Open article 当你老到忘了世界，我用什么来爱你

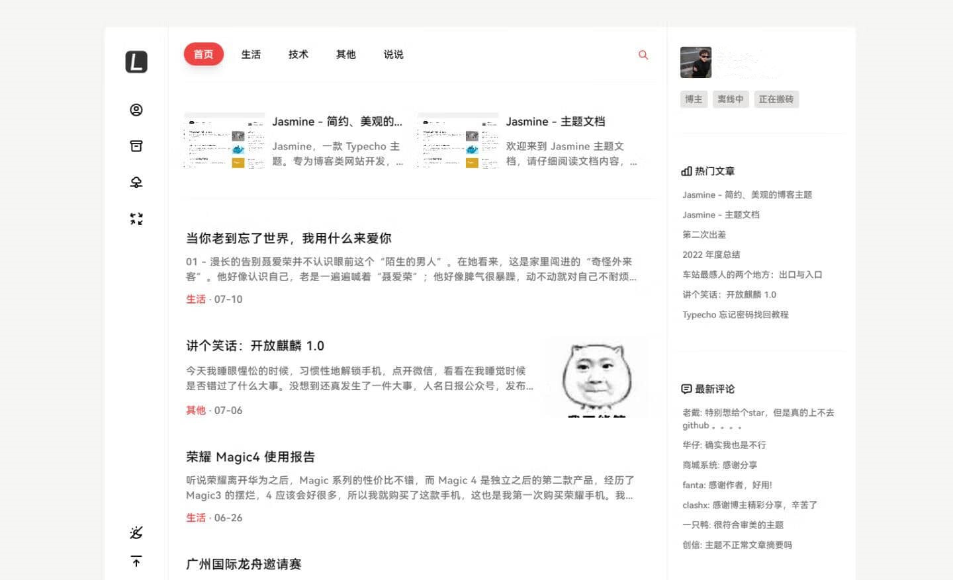coord(289,238)
